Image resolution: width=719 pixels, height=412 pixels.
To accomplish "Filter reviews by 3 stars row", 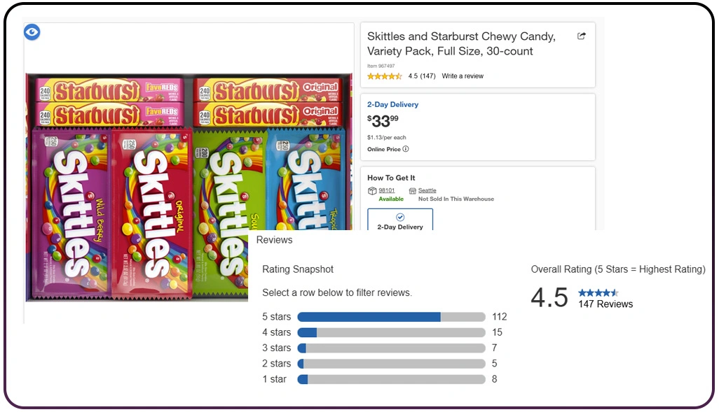I will [x=391, y=348].
